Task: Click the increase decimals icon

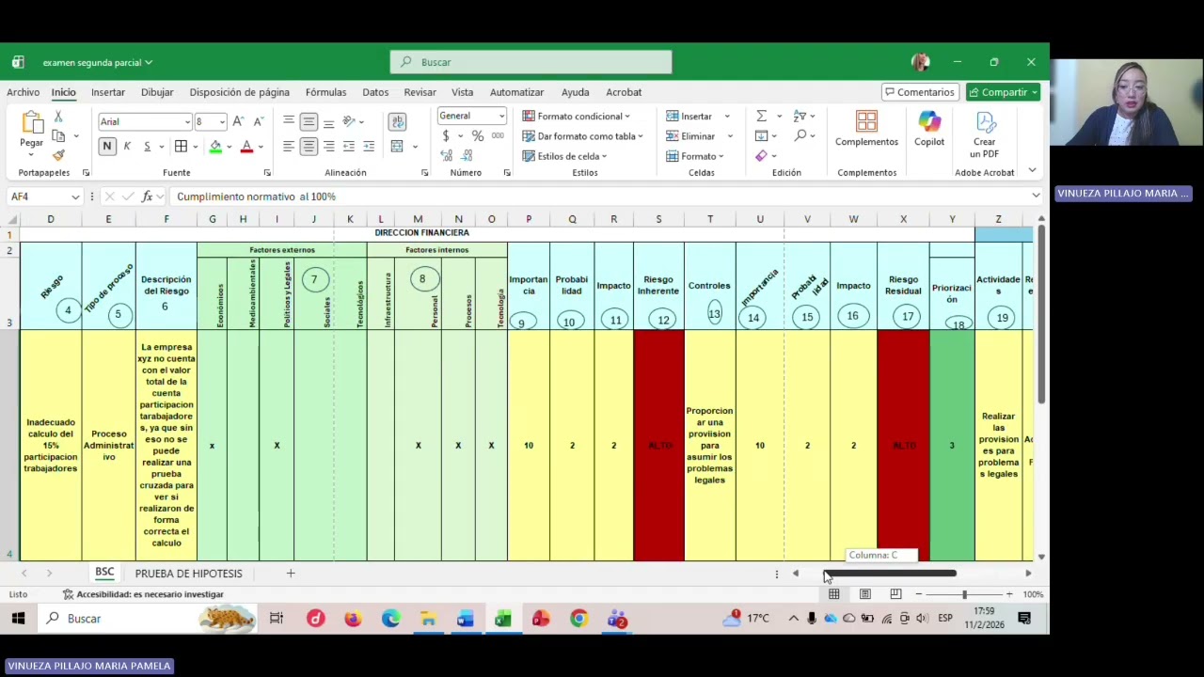Action: click(x=446, y=155)
